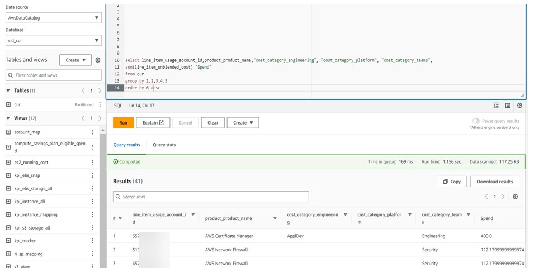Open options menu for kpi_instance_mapping view
Screen dimensions: 539x277
pyautogui.click(x=92, y=214)
